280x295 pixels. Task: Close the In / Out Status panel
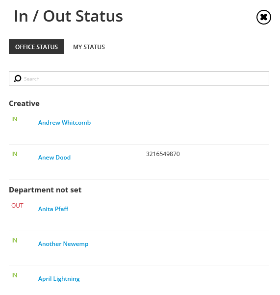264,17
